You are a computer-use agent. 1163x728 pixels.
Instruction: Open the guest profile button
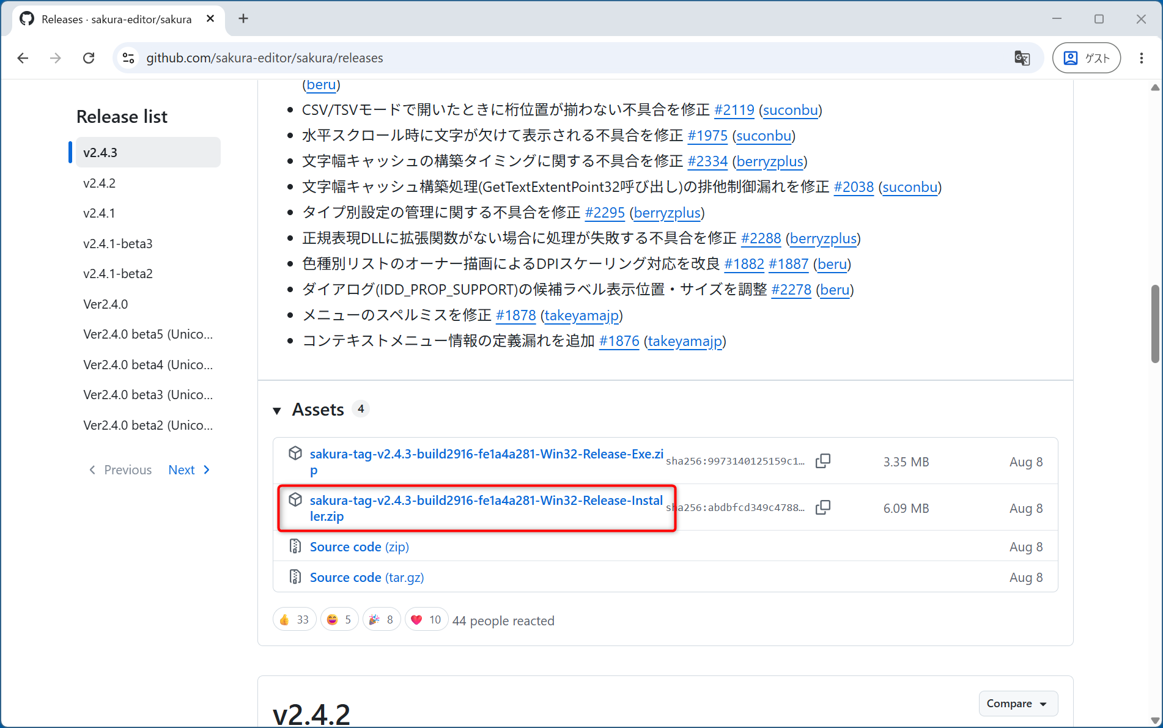pyautogui.click(x=1087, y=58)
